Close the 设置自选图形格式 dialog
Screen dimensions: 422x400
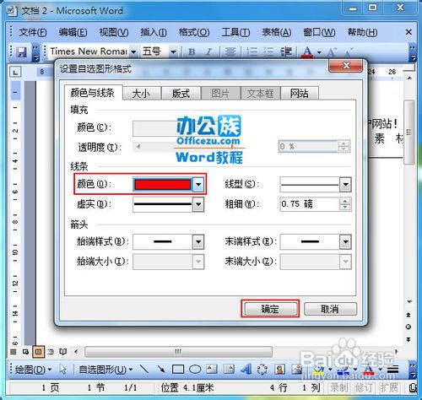[346, 66]
